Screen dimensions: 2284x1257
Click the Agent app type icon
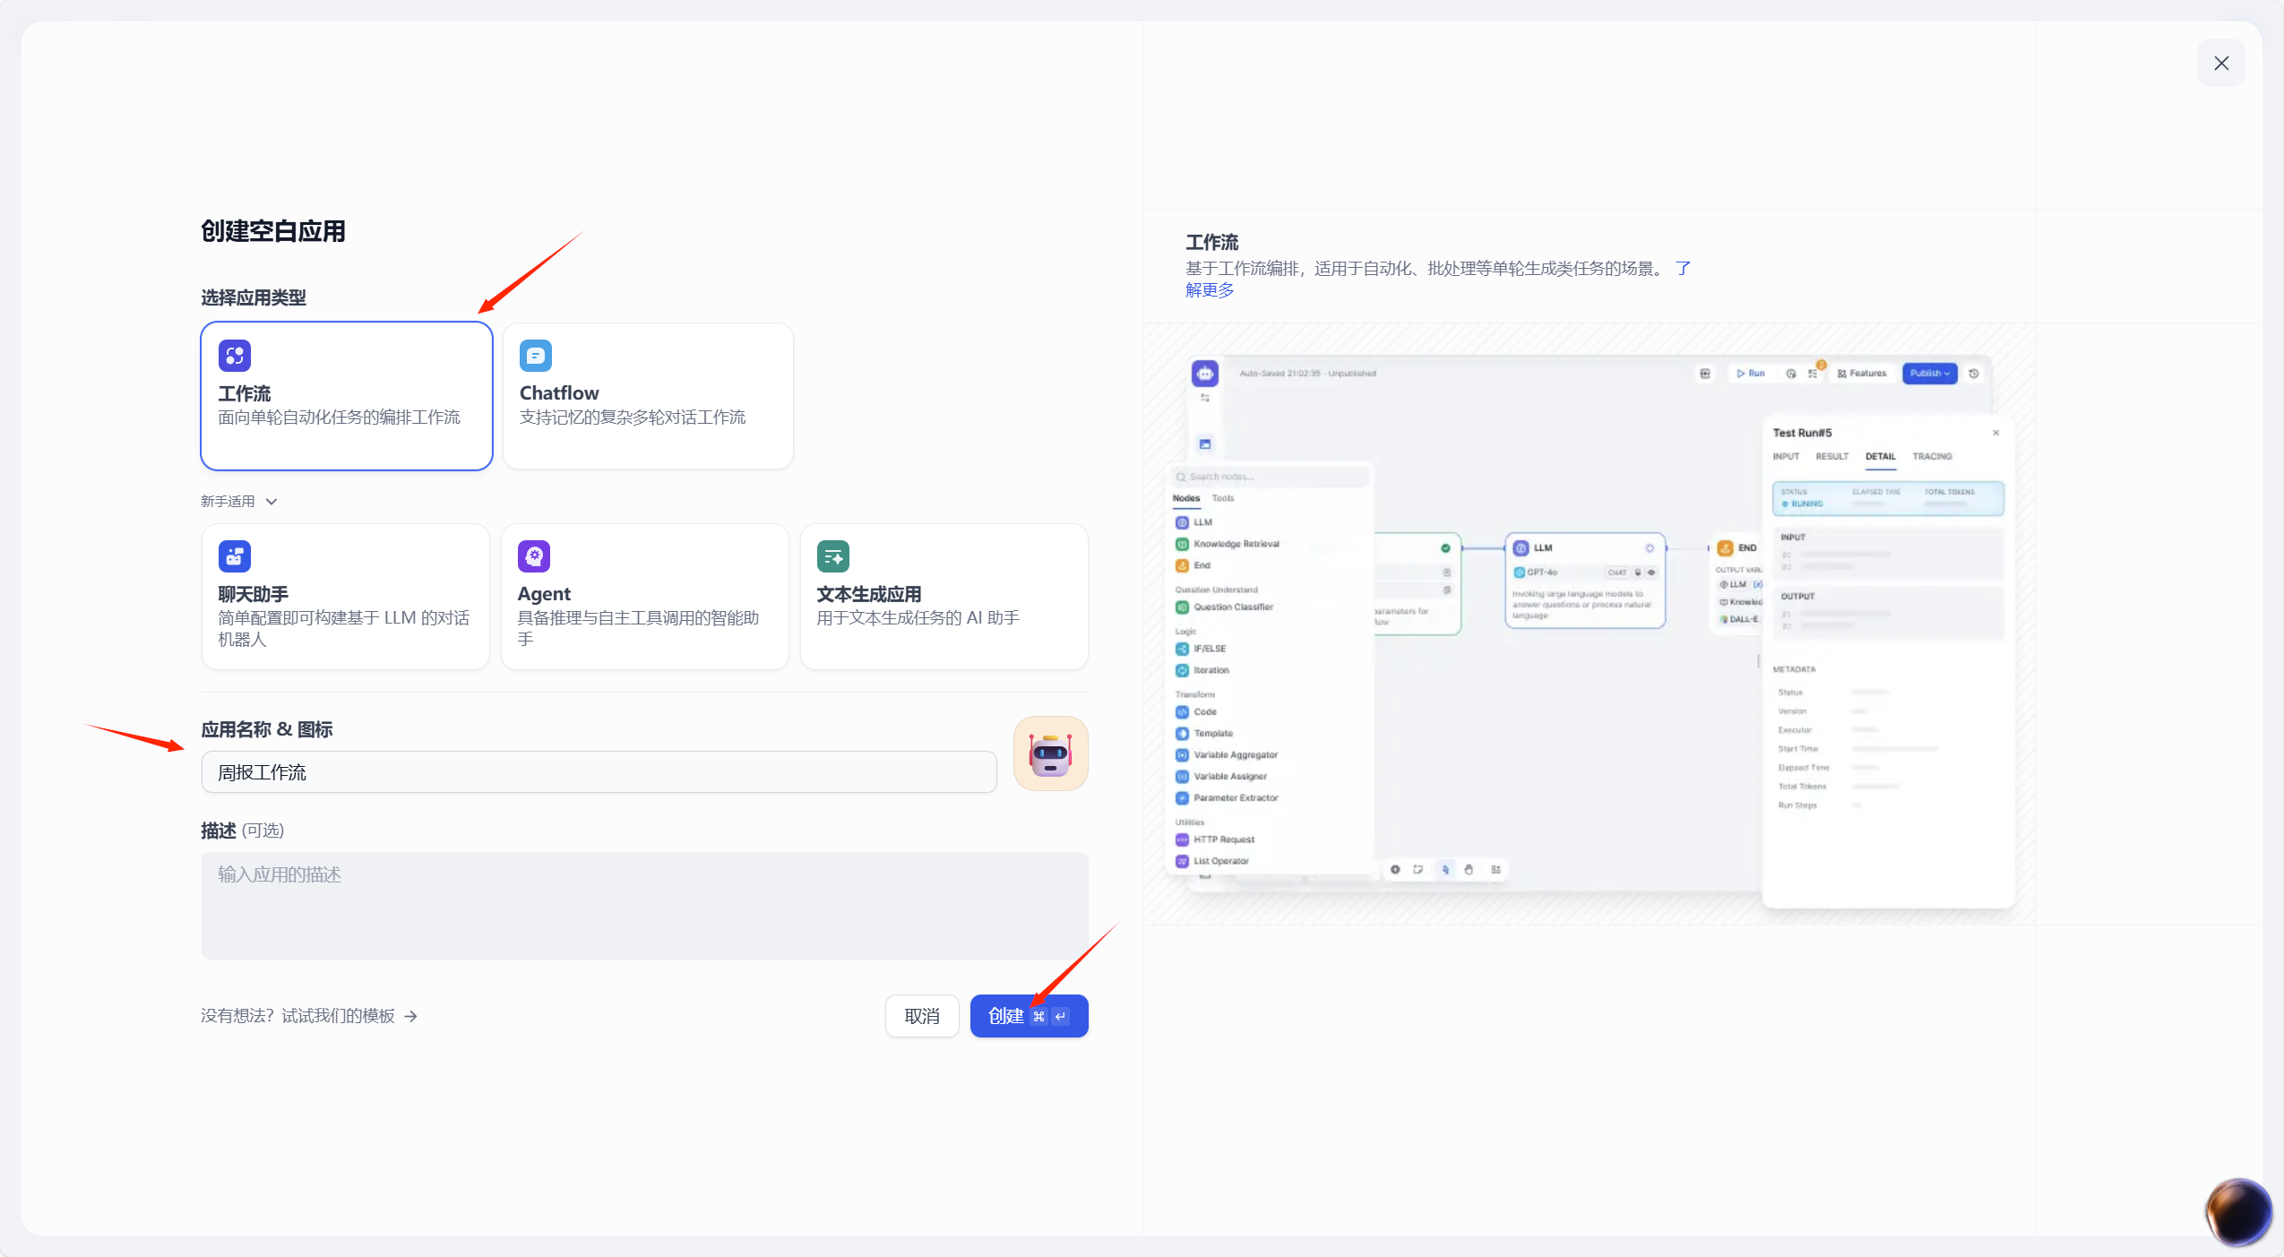tap(534, 556)
